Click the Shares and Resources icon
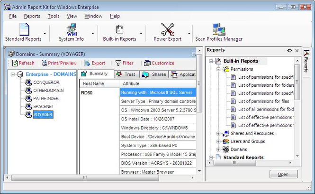The height and width of the screenshot is (194, 315). 226,133
